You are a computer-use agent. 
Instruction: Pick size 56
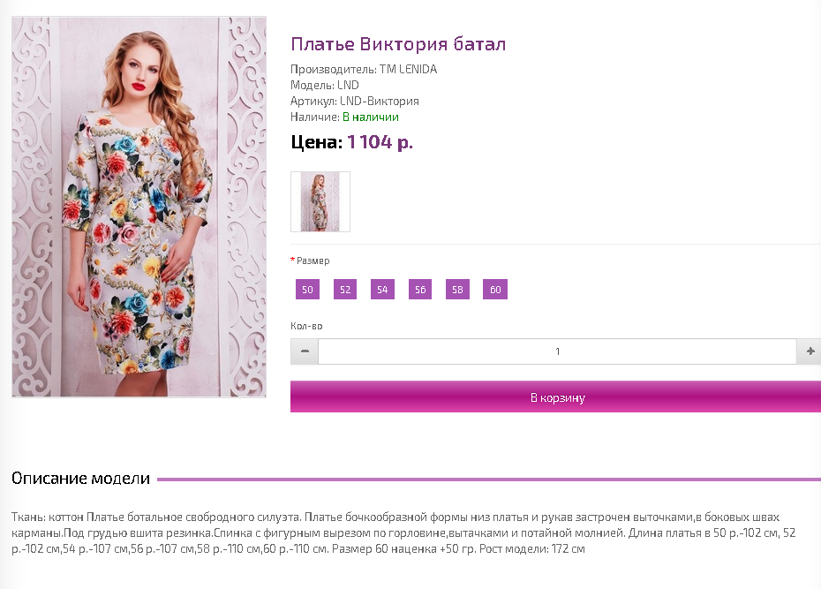point(420,290)
